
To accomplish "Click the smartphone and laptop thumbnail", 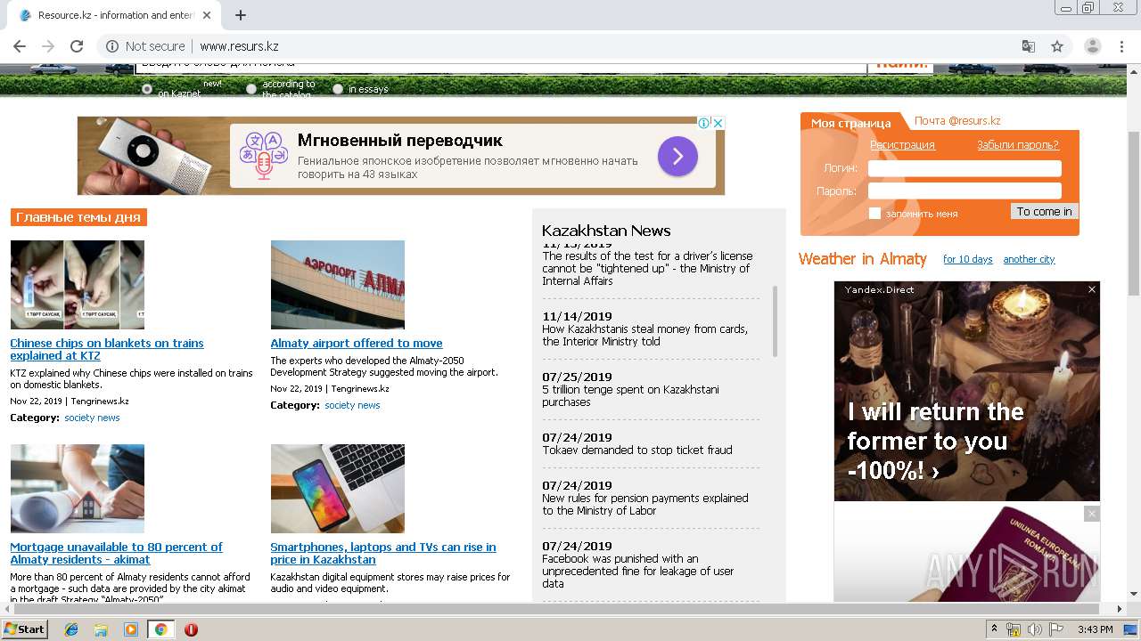I will pyautogui.click(x=338, y=489).
